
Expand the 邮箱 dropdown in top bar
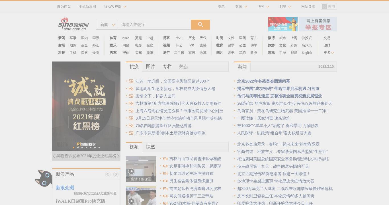pyautogui.click(x=285, y=7)
